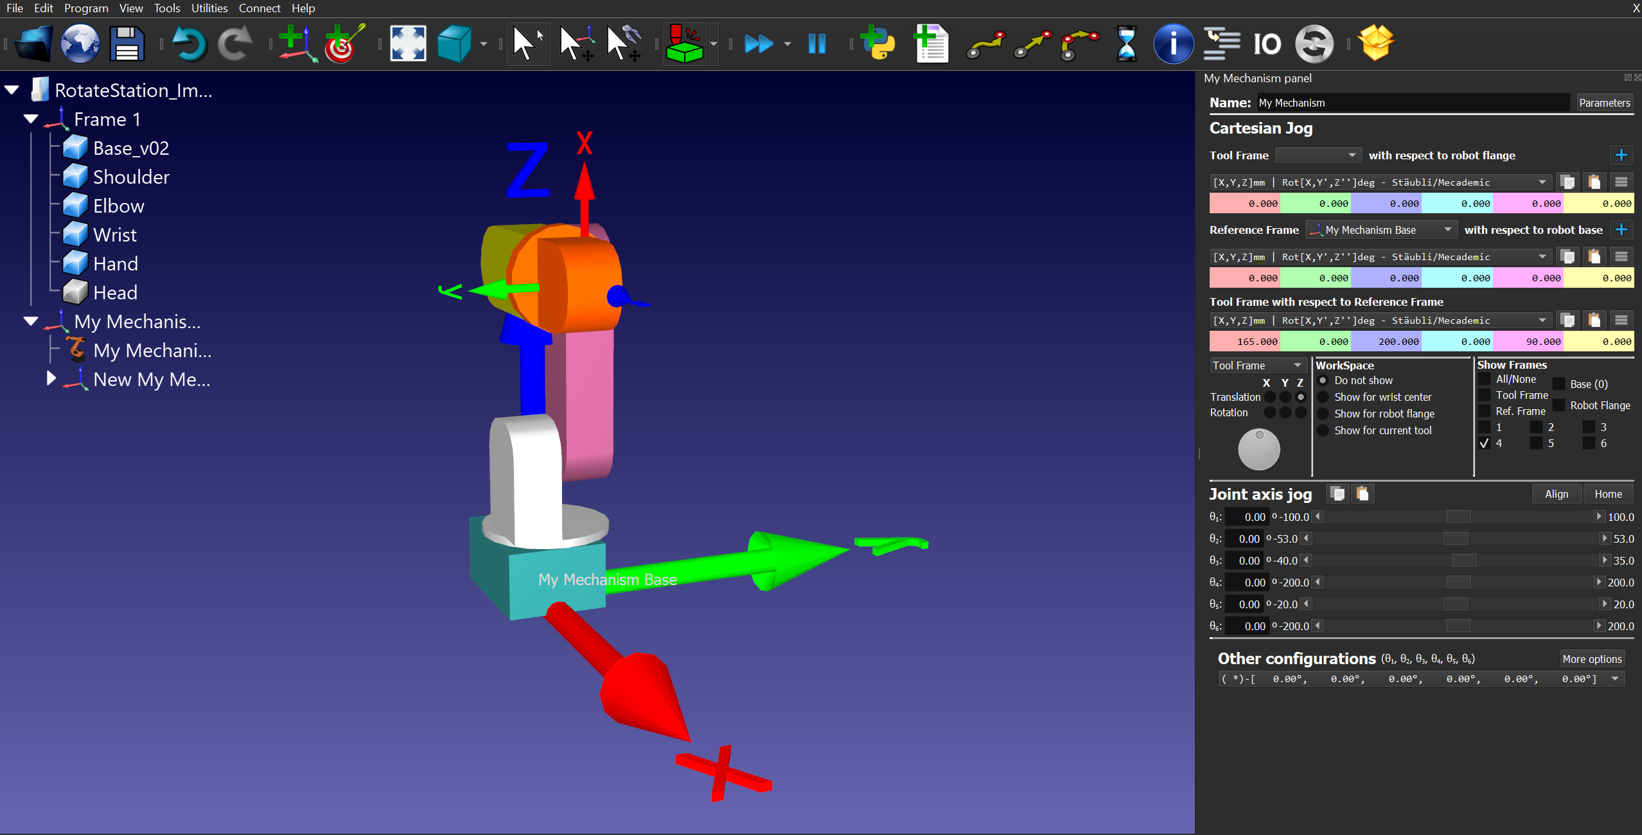The width and height of the screenshot is (1642, 835).
Task: Click the Fit all view icon
Action: click(x=408, y=44)
